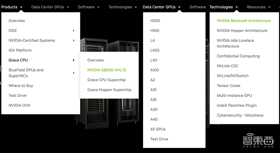Open NVIDIA Blackwell Architecture
This screenshot has height=153, width=280.
(x=244, y=21)
